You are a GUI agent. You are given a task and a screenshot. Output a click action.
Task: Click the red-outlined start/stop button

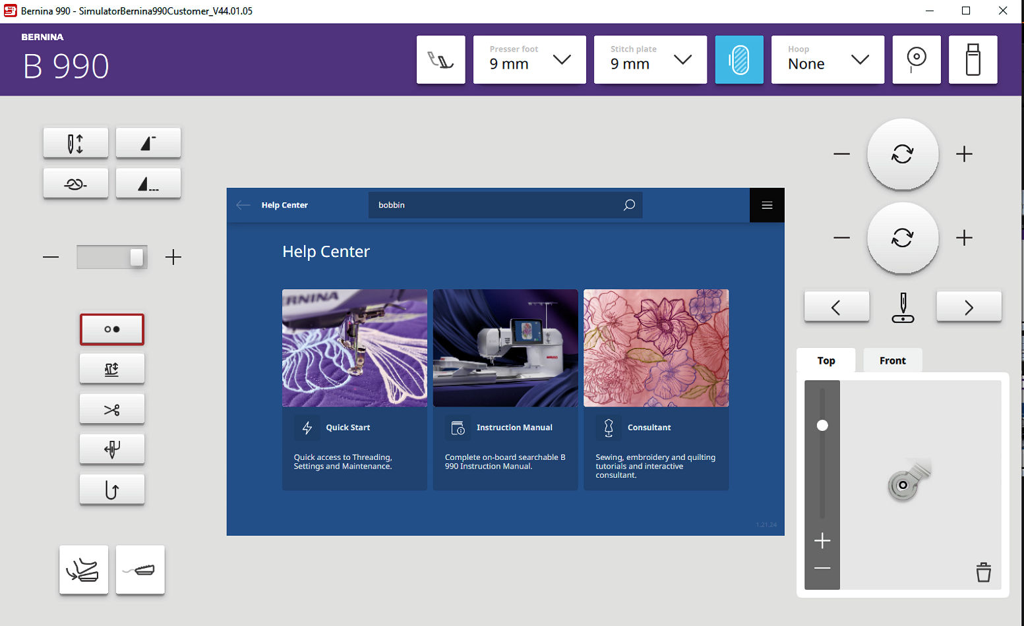coord(112,329)
